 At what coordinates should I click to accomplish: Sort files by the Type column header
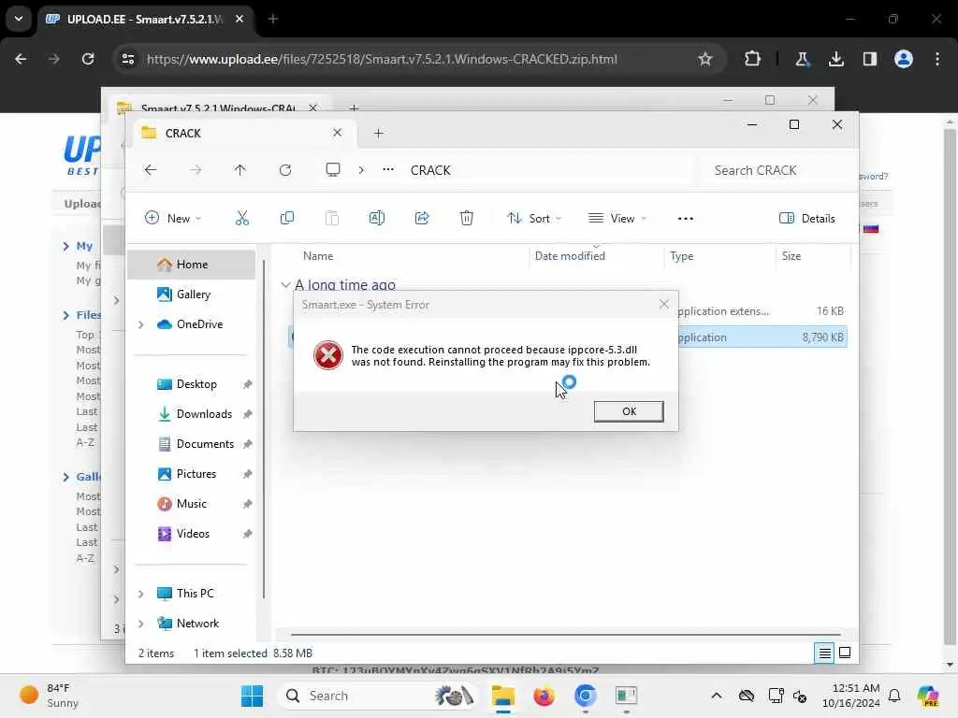719,256
